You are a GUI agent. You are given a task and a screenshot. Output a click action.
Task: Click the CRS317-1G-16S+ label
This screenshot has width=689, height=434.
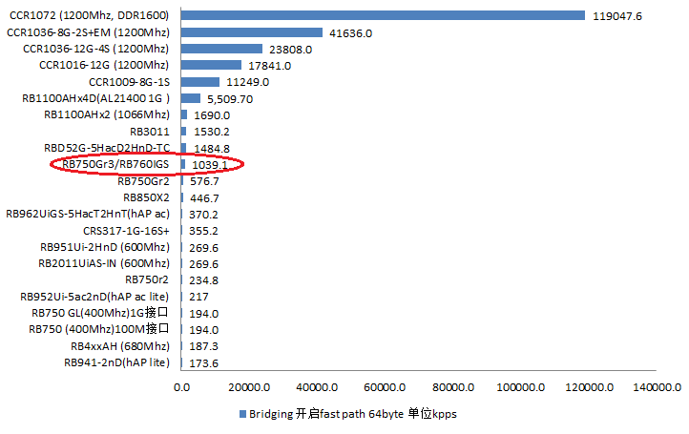[126, 231]
